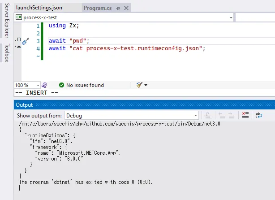Close the Program.cs tab
The image size is (275, 200).
[x=125, y=8]
